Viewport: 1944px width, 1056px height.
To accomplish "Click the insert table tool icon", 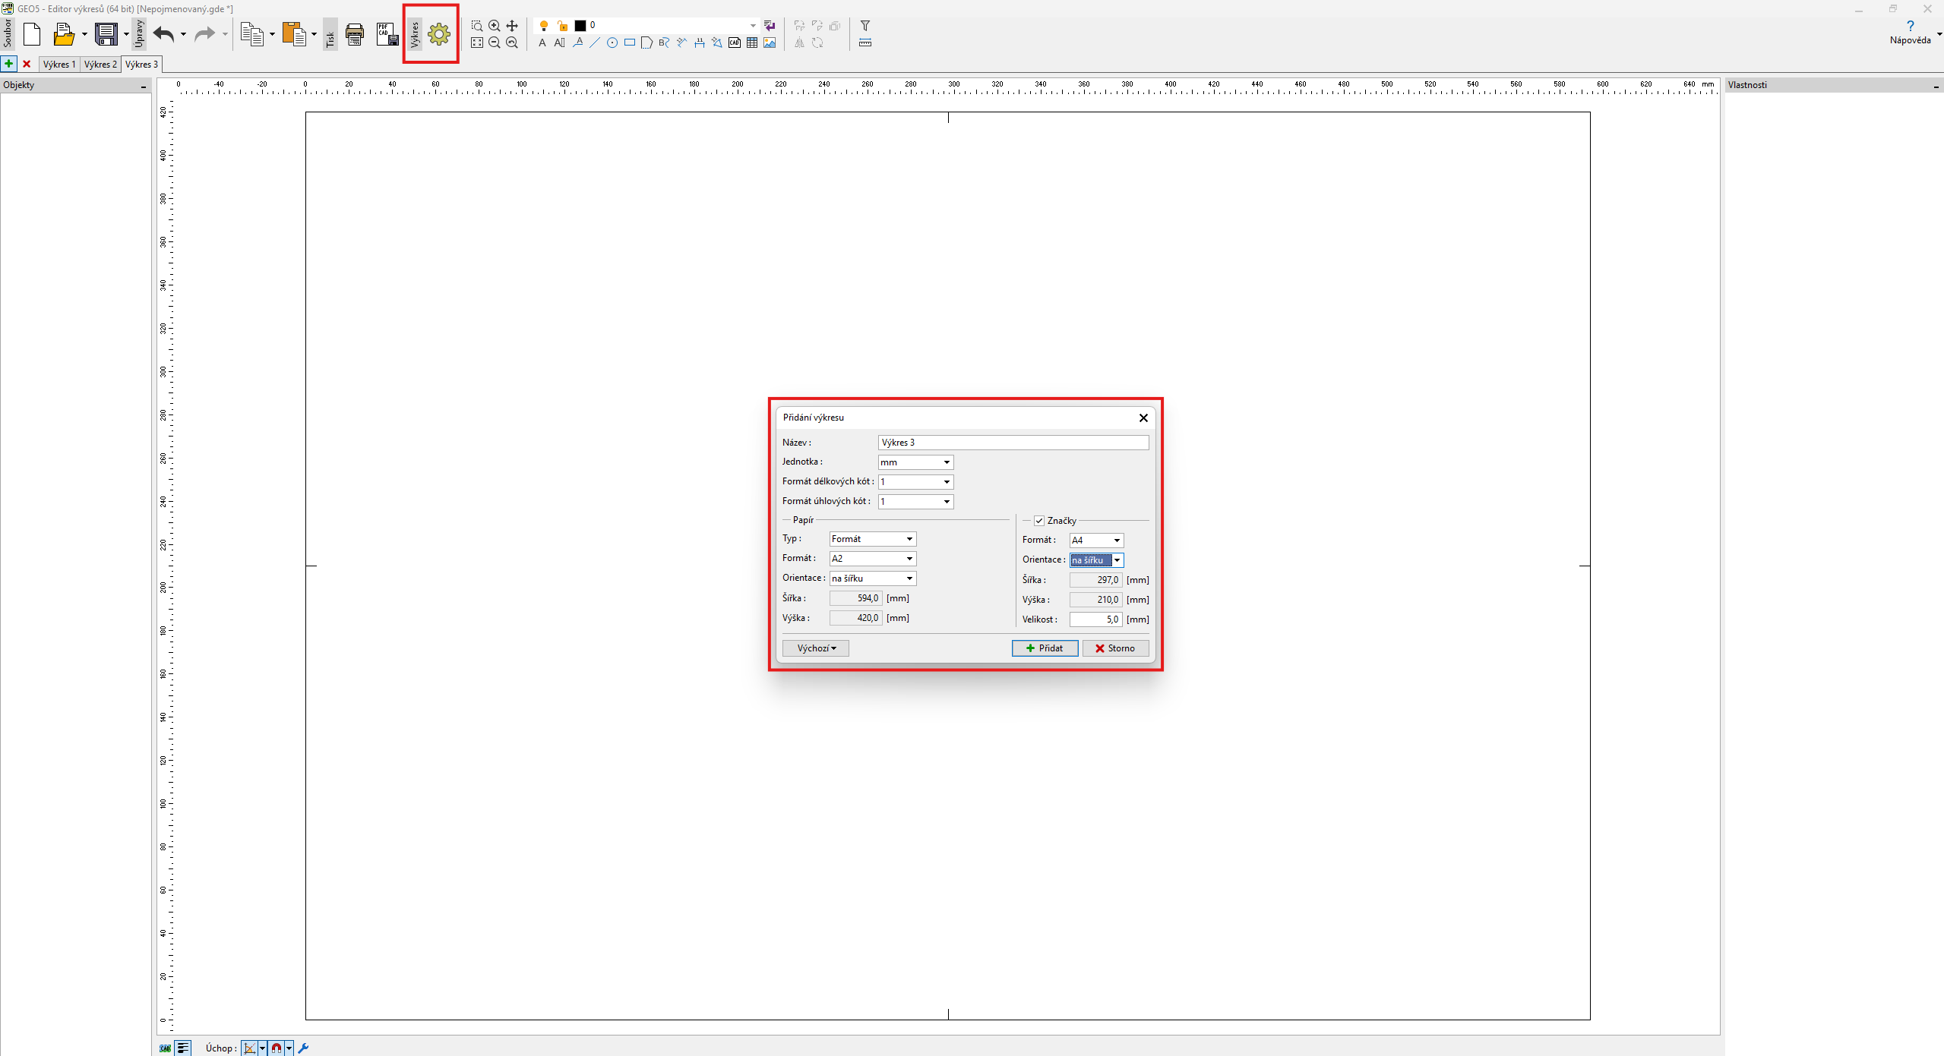I will pos(752,43).
